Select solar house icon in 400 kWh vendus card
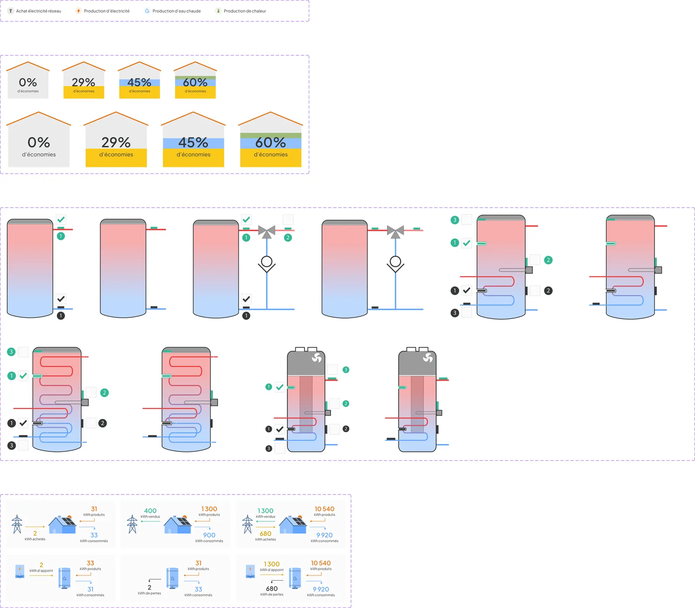The width and height of the screenshot is (695, 608). pyautogui.click(x=178, y=525)
